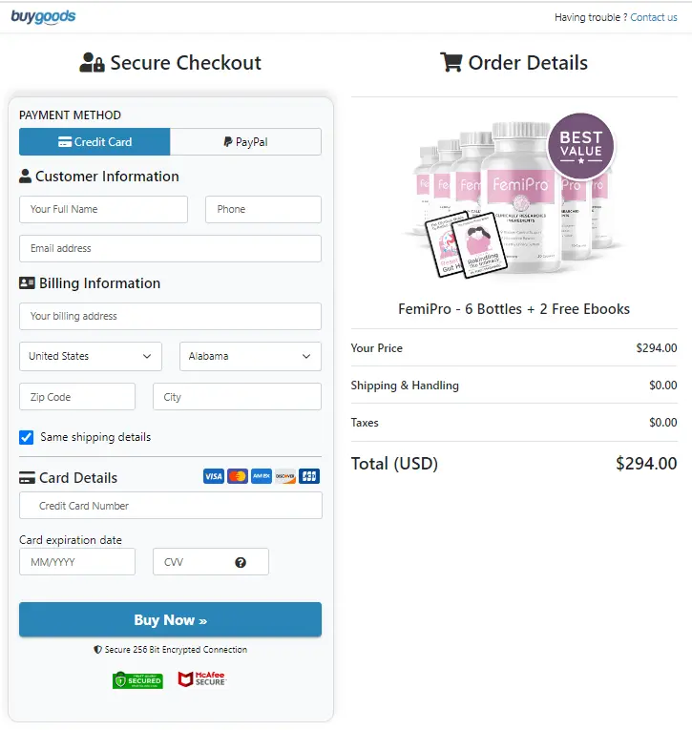Click the Credit Card Number field
Screen dimensions: 692x730
pos(170,506)
